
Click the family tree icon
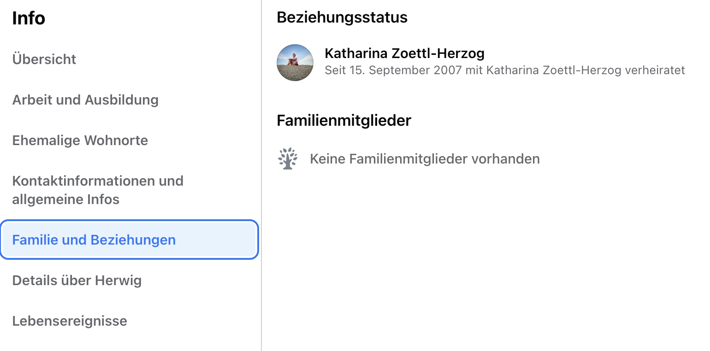point(288,159)
